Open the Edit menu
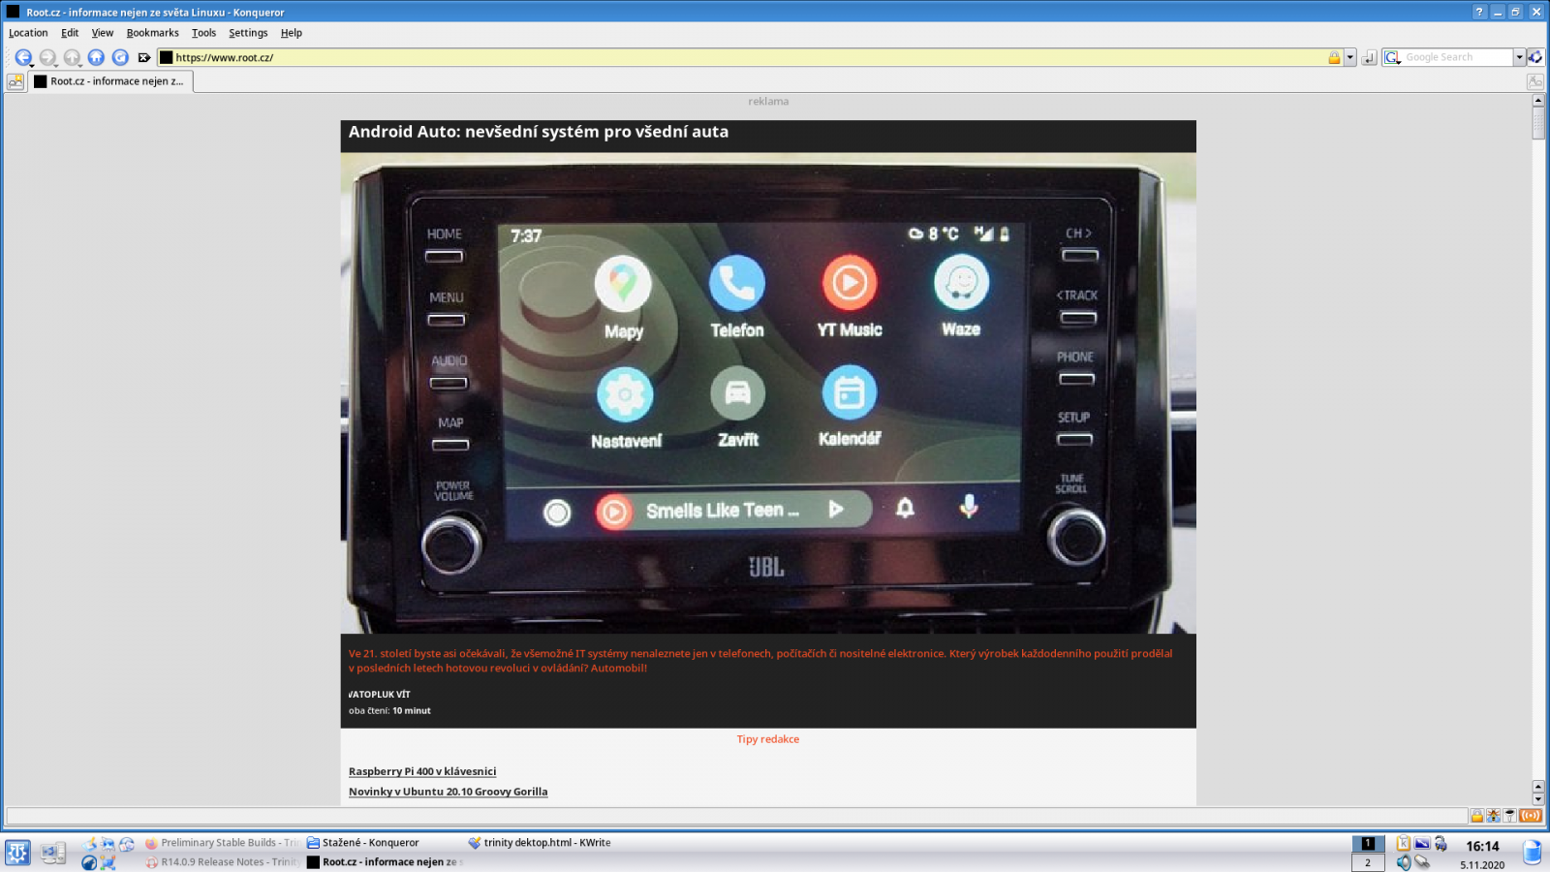 click(70, 33)
